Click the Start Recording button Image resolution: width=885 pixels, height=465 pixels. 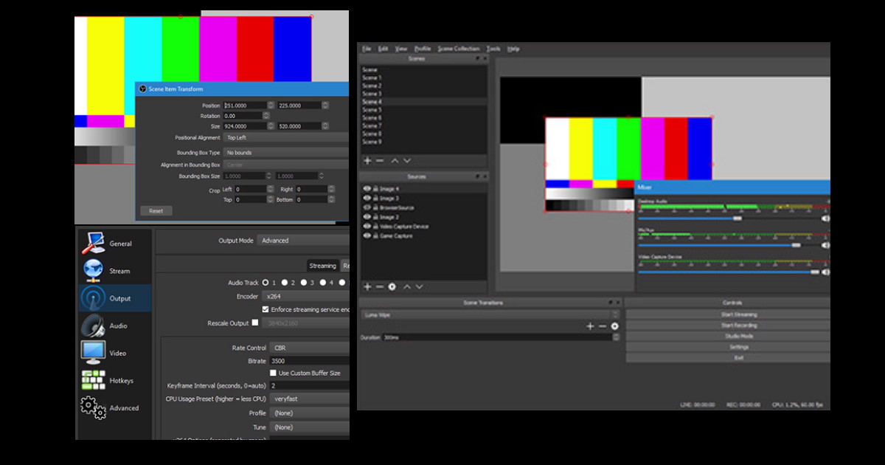coord(728,325)
